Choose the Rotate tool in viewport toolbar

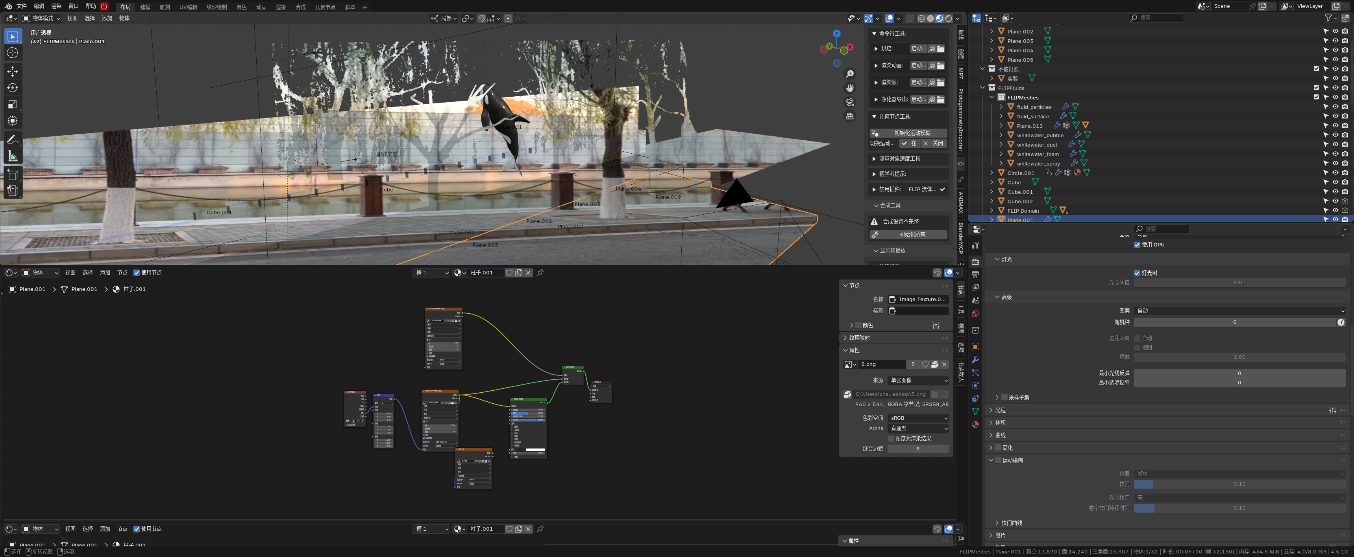pyautogui.click(x=13, y=88)
